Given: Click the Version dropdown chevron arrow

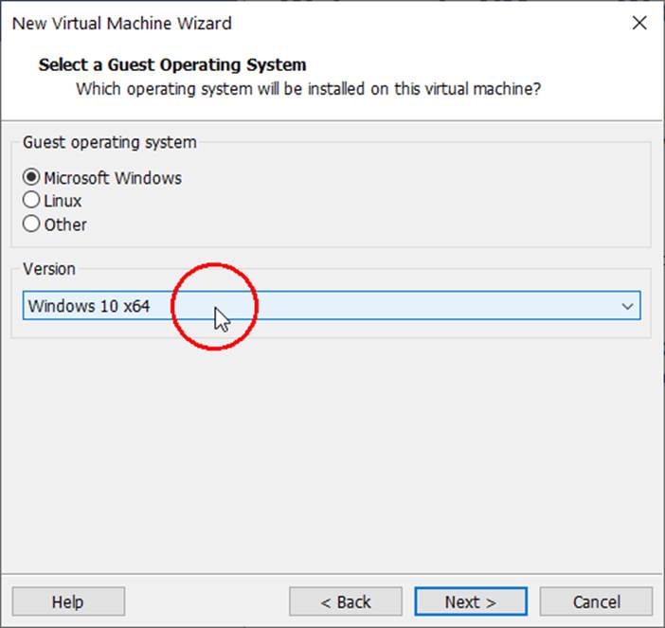Looking at the screenshot, I should (626, 307).
